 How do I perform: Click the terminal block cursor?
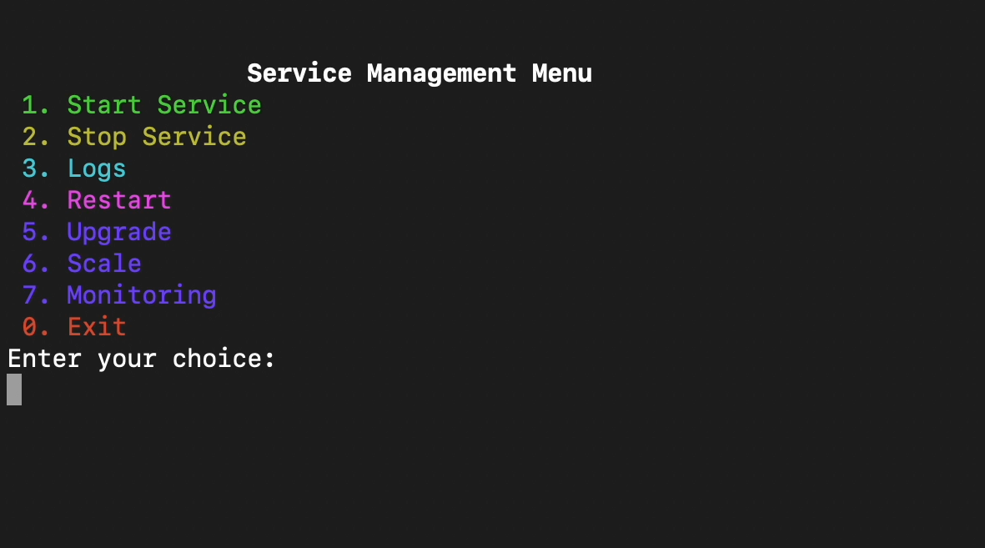13,390
